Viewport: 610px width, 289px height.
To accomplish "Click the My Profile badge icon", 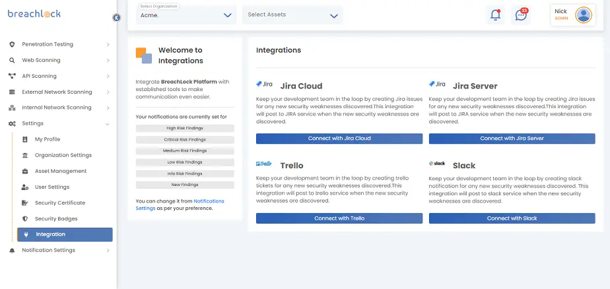I will [25, 139].
